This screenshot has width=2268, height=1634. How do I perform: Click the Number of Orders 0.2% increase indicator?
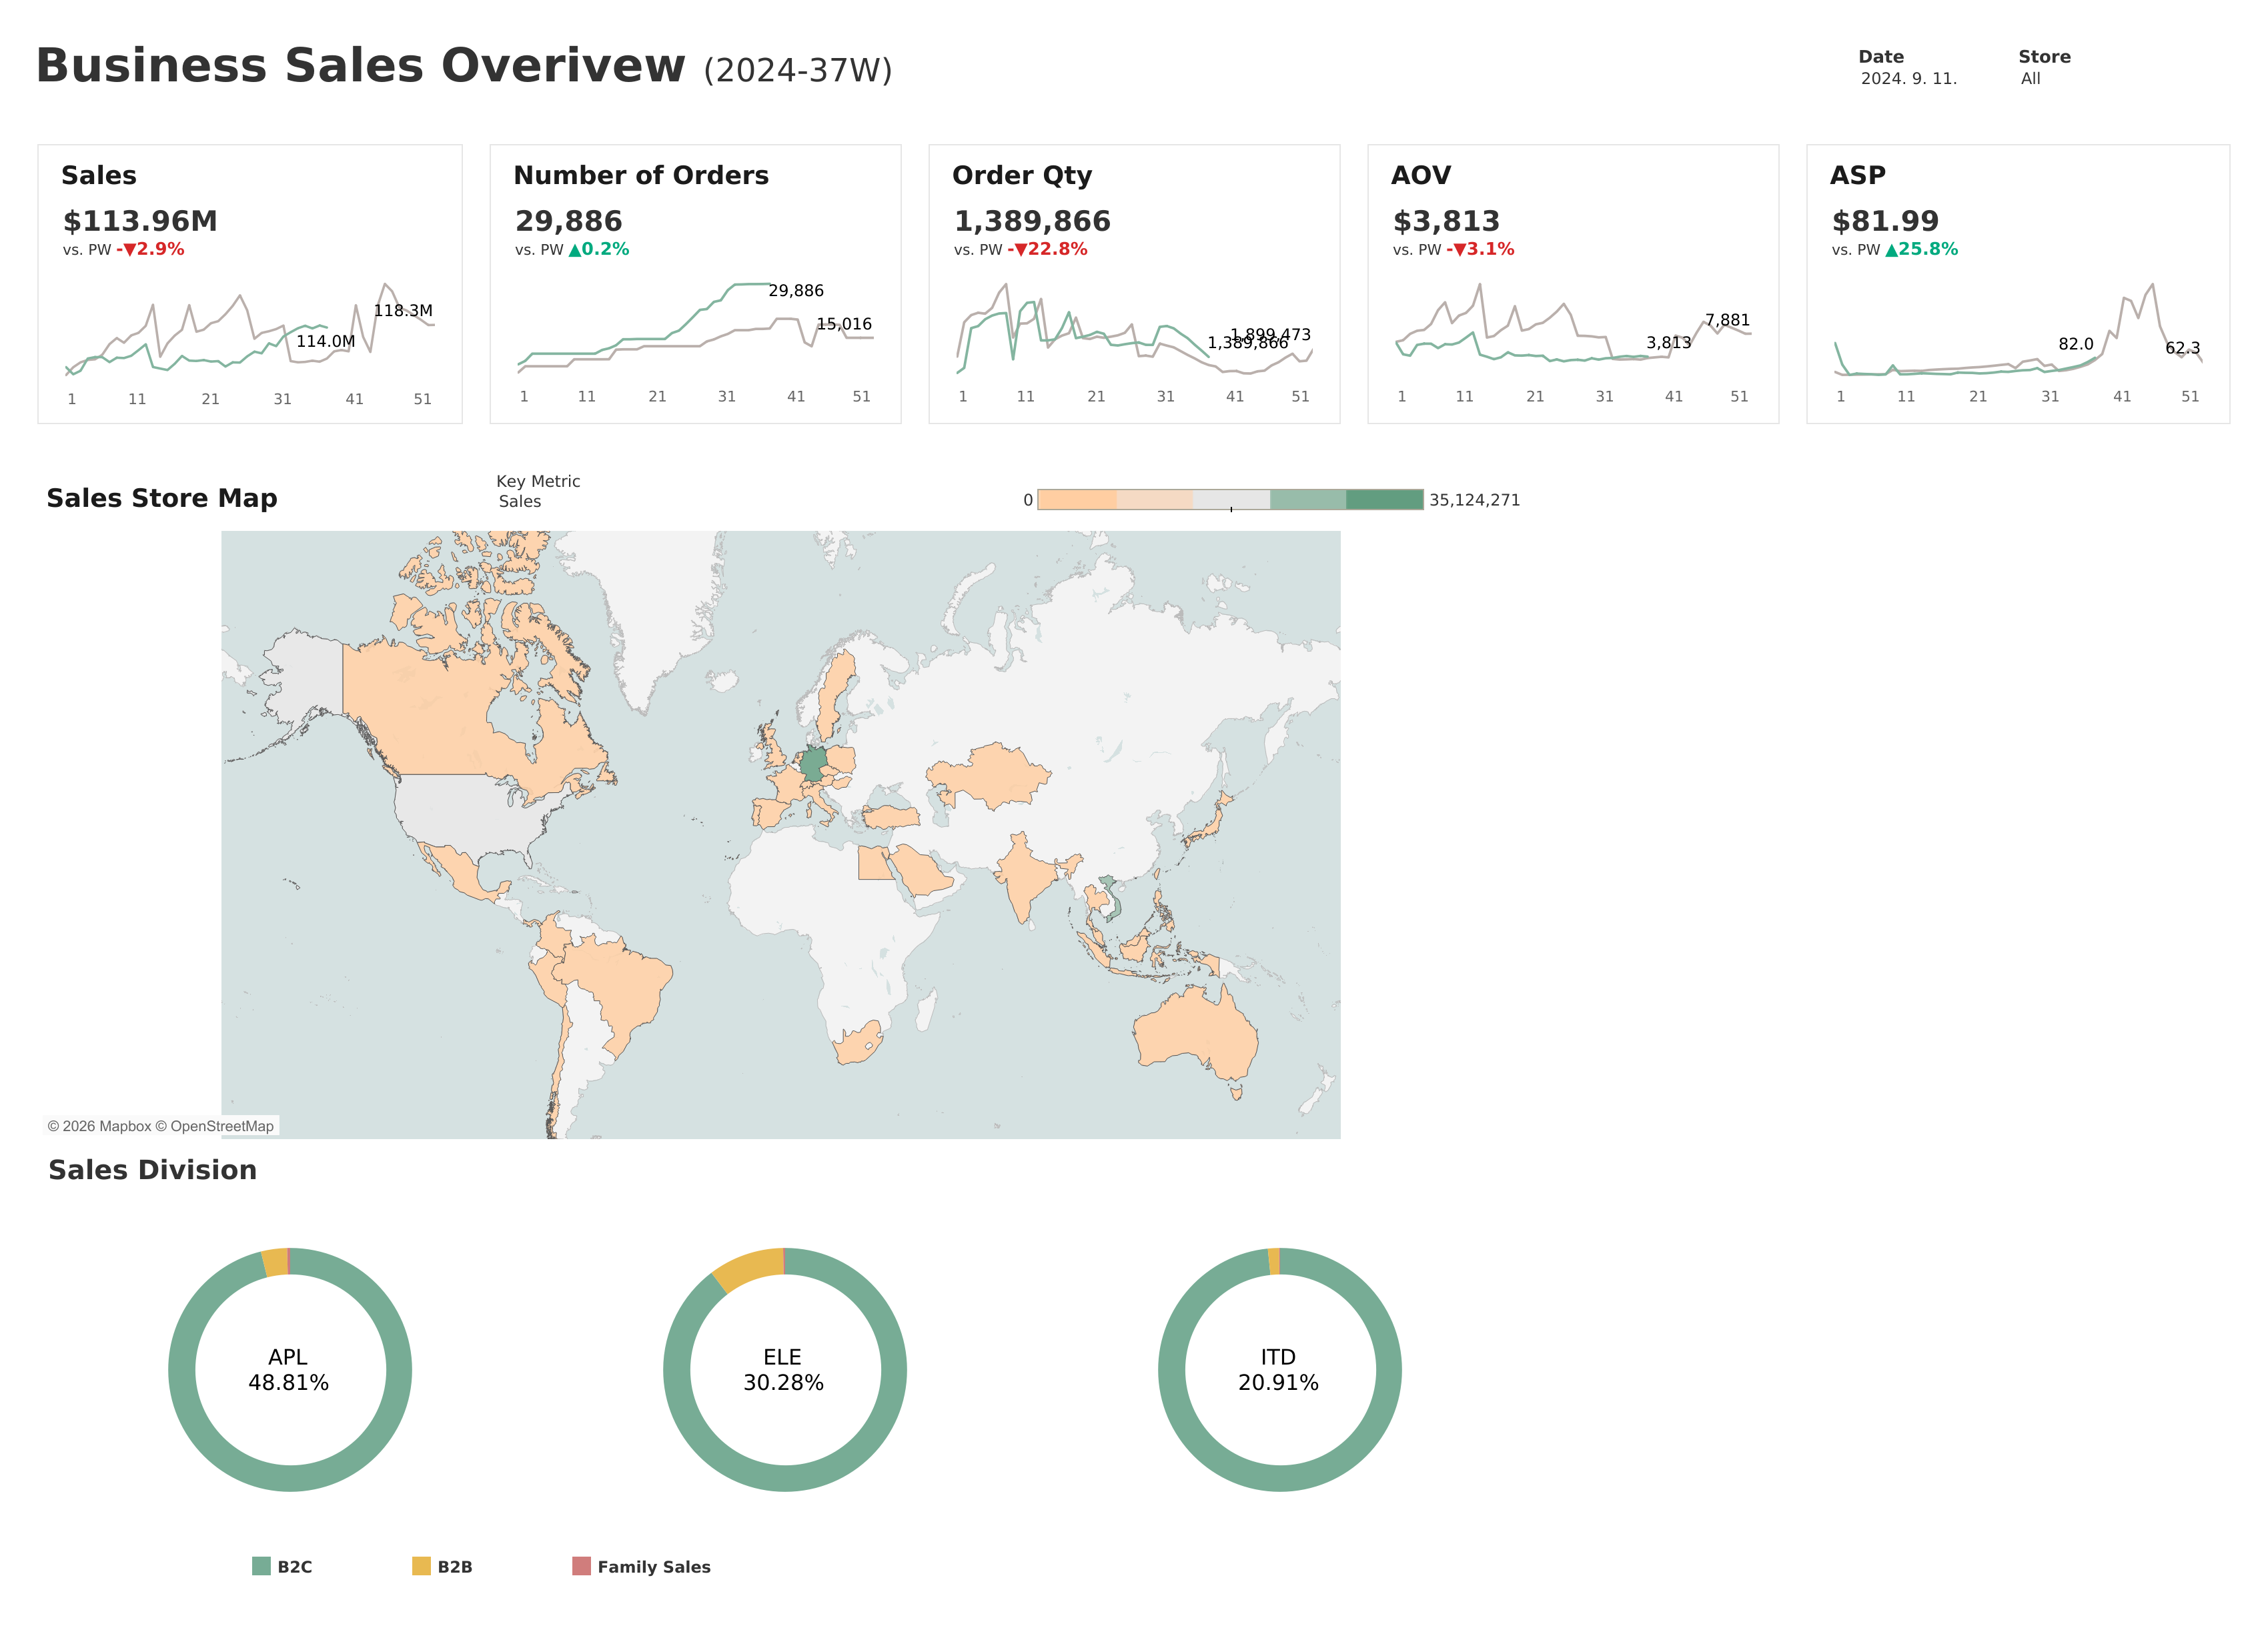[x=599, y=249]
